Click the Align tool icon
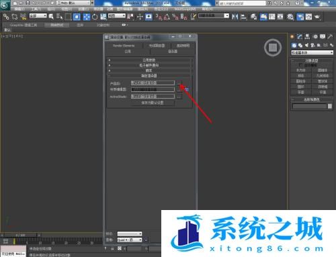Viewport: 336px width, 257px height. (x=243, y=17)
